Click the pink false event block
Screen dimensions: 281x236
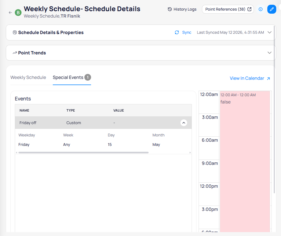coord(245,162)
